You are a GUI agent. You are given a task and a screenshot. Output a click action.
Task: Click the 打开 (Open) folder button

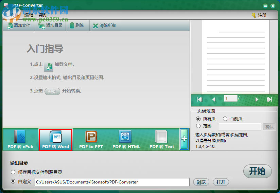click(221, 182)
